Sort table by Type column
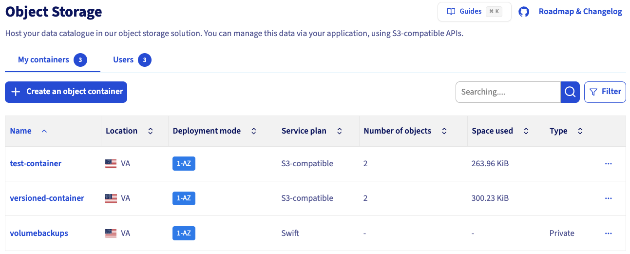The width and height of the screenshot is (630, 254). [580, 131]
